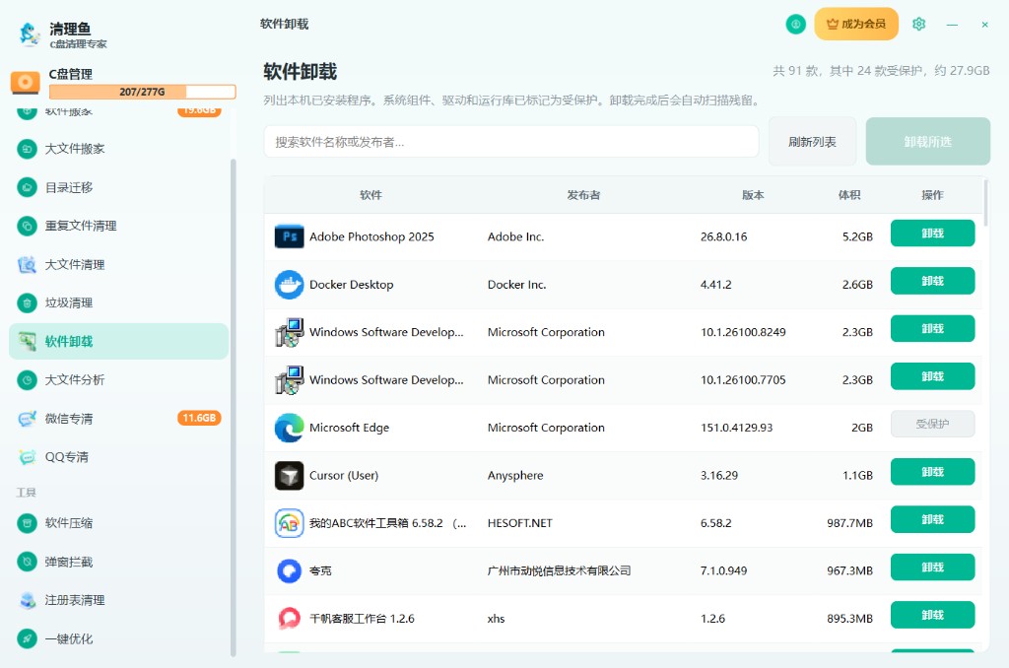Click 成为会员 membership button
1009x668 pixels.
pos(856,24)
